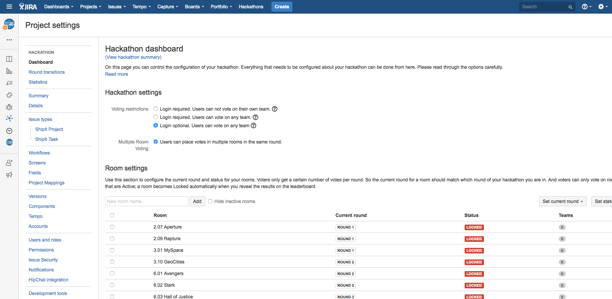Focus the 'New room name' input field
612x299 pixels.
[x=147, y=201]
